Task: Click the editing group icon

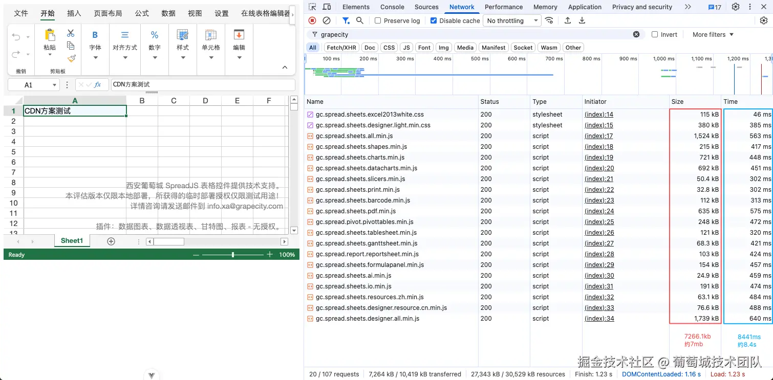Action: click(239, 35)
